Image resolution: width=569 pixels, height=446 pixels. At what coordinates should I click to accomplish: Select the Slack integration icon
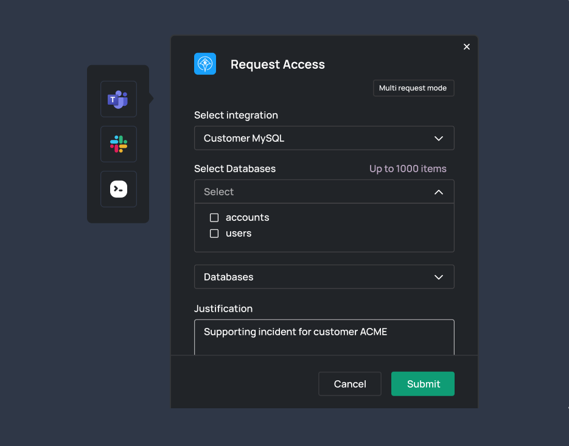pos(118,144)
